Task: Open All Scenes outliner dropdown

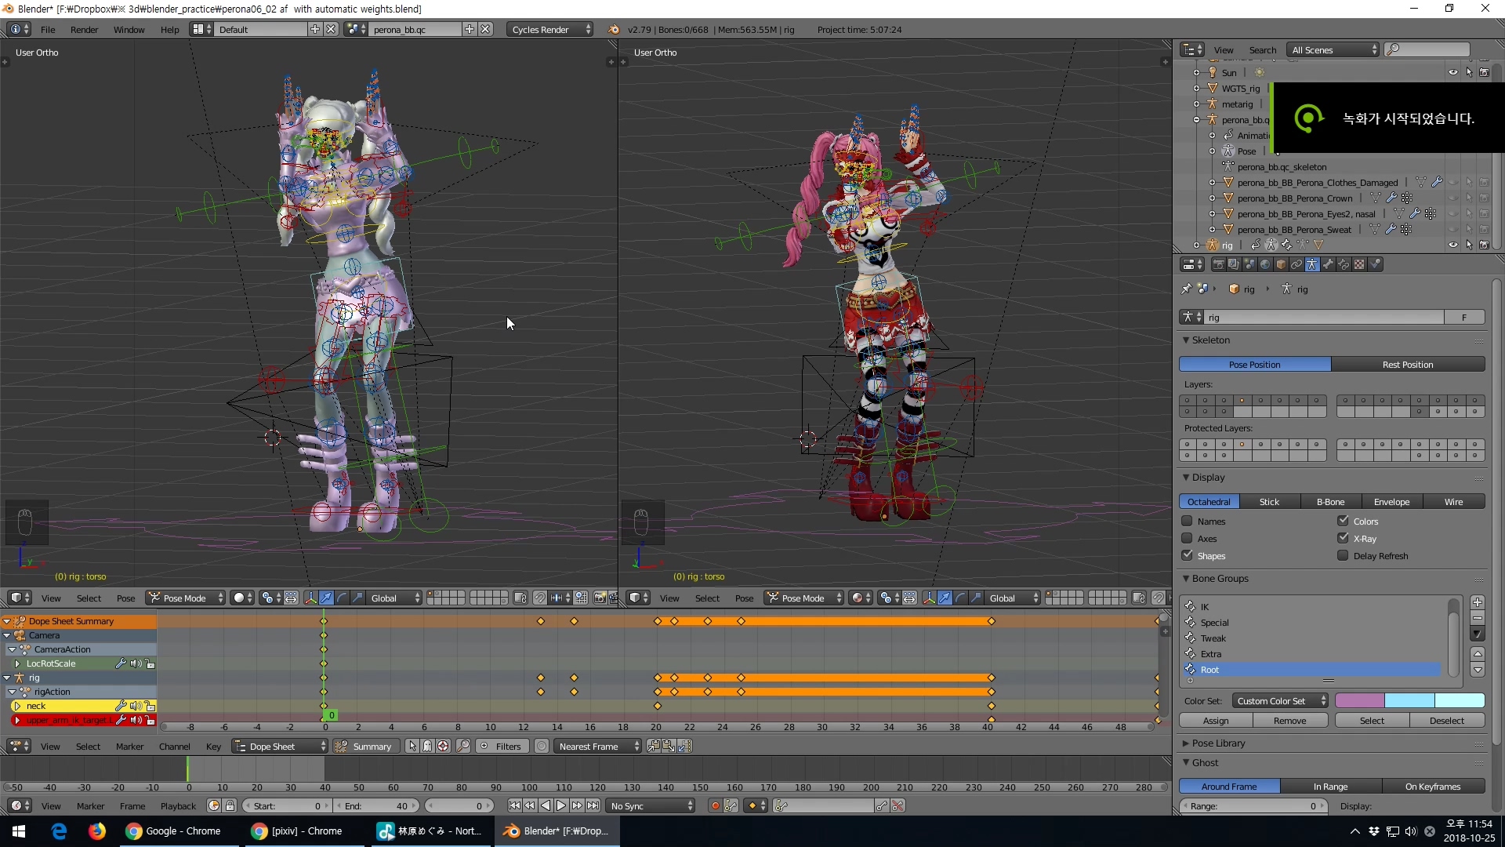Action: coord(1333,49)
